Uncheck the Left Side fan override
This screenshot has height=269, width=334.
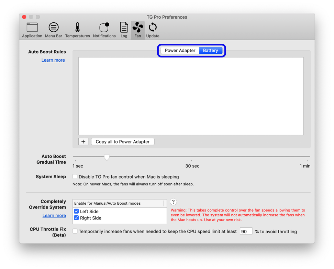click(x=76, y=211)
